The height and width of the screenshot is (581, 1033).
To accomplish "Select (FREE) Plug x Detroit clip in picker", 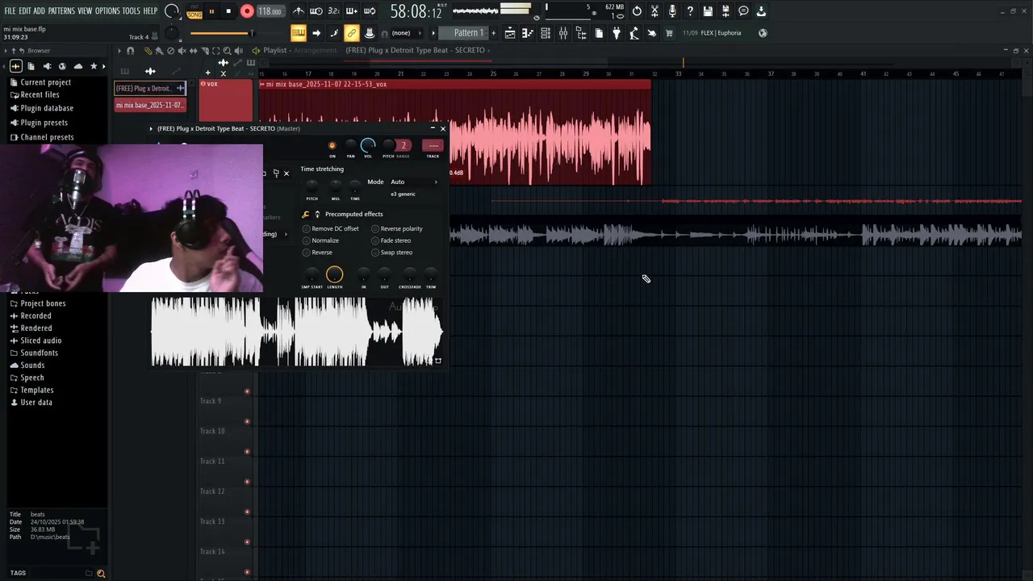I will [150, 88].
